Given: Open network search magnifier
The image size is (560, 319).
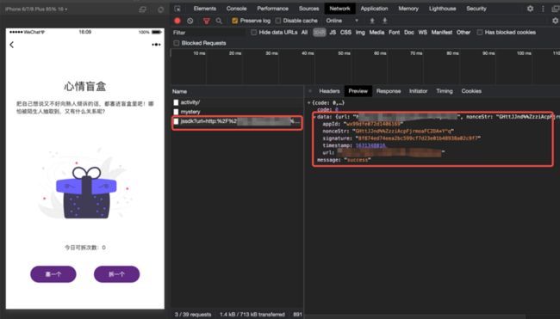Looking at the screenshot, I should click(x=219, y=21).
